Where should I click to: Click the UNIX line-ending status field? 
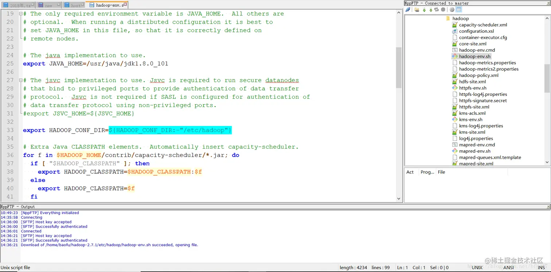[477, 267]
